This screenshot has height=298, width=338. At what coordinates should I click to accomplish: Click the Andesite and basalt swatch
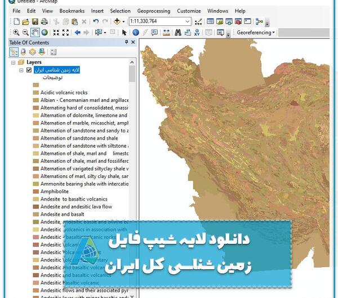click(x=36, y=214)
